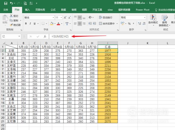Open the font name (等线) dropdown
The width and height of the screenshot is (175, 130).
click(x=53, y=17)
